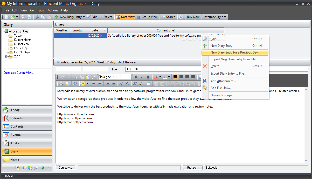The height and width of the screenshot is (179, 312).
Task: Open the font name Segoe UI dropdown
Action: coord(117,77)
